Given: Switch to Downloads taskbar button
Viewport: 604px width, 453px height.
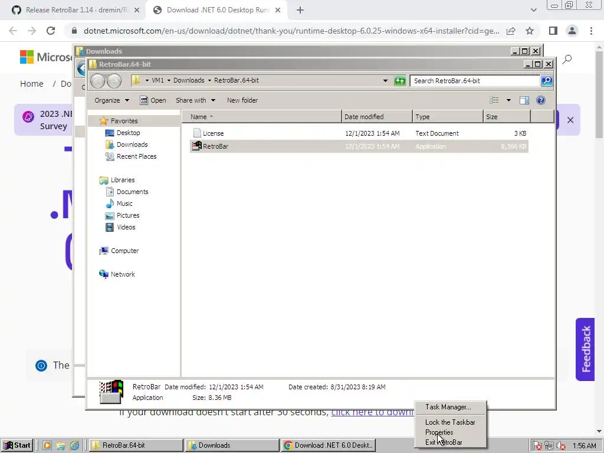Looking at the screenshot, I should click(232, 445).
